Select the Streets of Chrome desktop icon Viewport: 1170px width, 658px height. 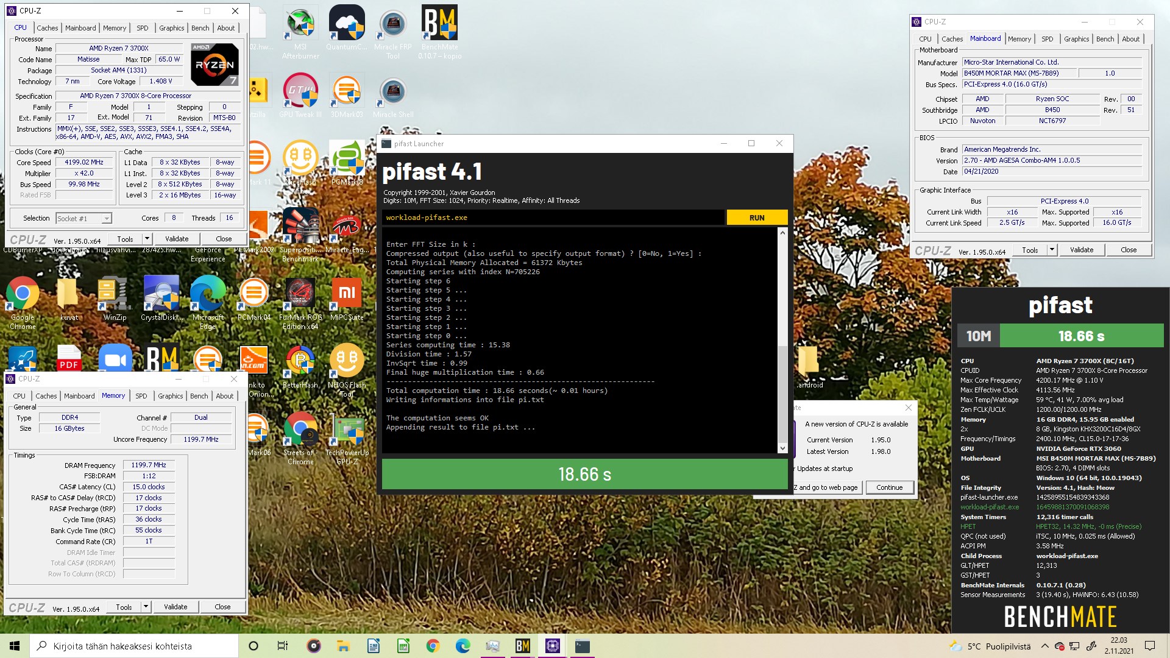click(300, 438)
